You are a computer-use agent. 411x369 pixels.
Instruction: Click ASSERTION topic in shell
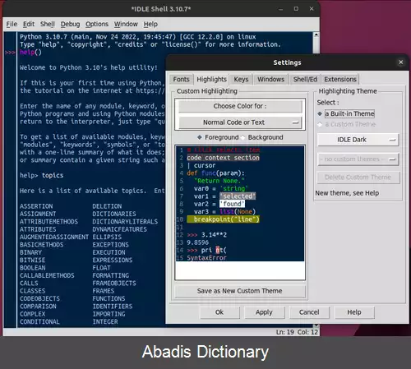[36, 206]
